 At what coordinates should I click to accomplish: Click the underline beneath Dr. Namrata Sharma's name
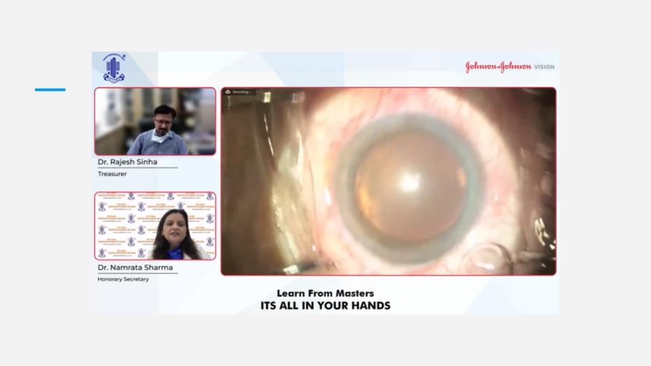[x=138, y=273]
